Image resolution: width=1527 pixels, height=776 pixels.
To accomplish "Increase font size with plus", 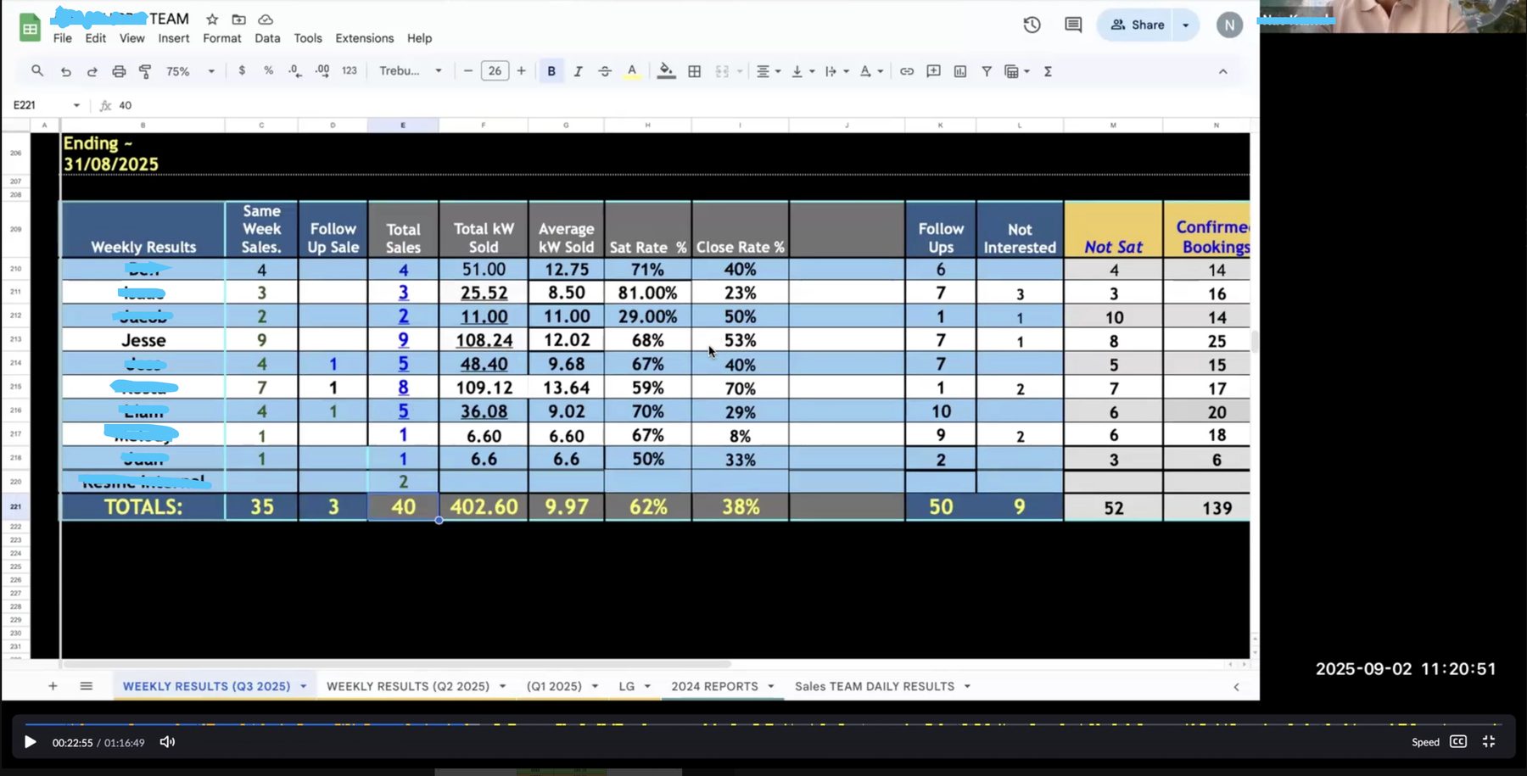I will pos(521,71).
